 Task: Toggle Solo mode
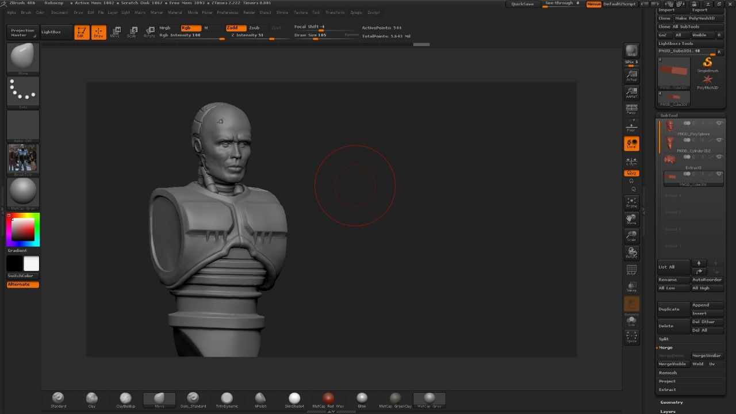pos(631,321)
